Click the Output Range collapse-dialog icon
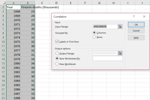Viewport: 150px width, 100px height. pyautogui.click(x=120, y=53)
